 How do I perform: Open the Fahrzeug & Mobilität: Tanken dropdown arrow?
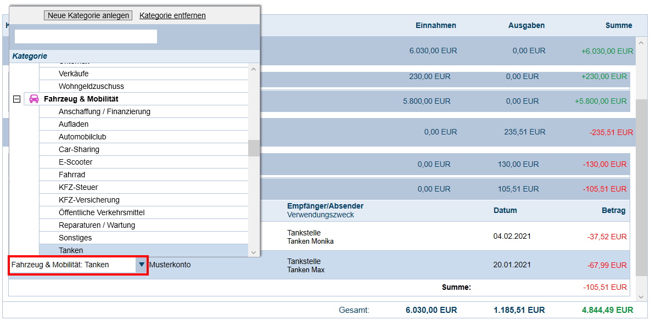click(x=141, y=265)
